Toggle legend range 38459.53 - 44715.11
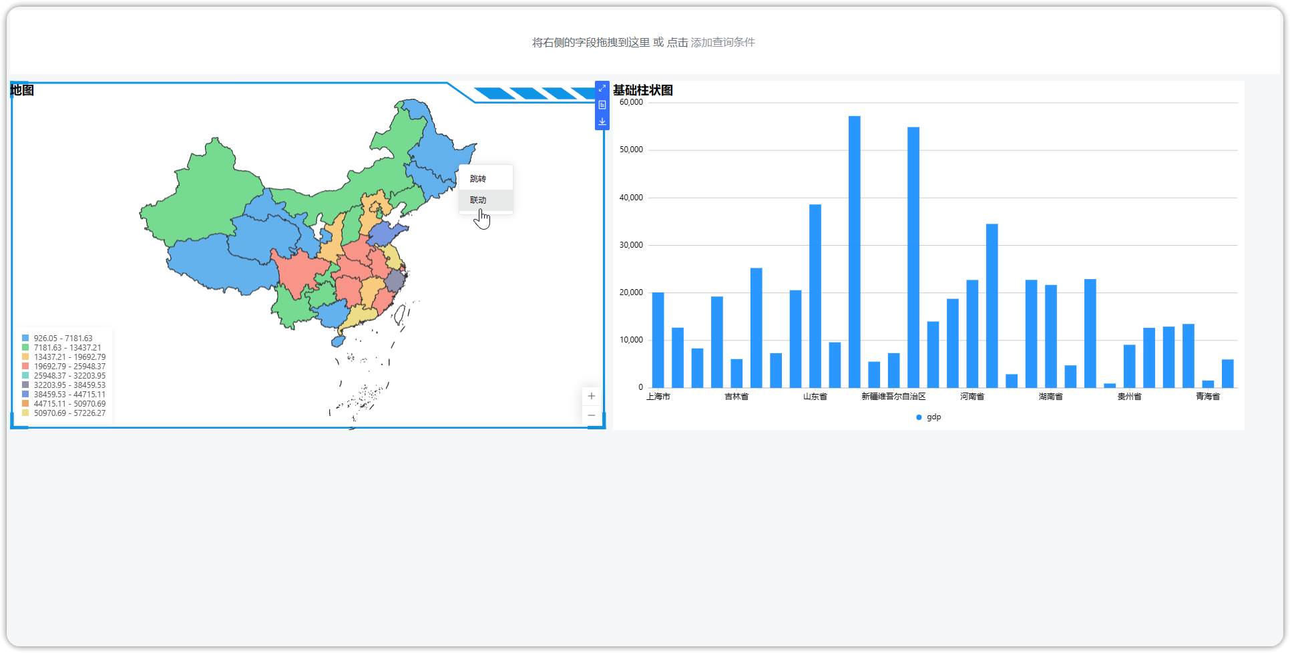 [x=63, y=395]
